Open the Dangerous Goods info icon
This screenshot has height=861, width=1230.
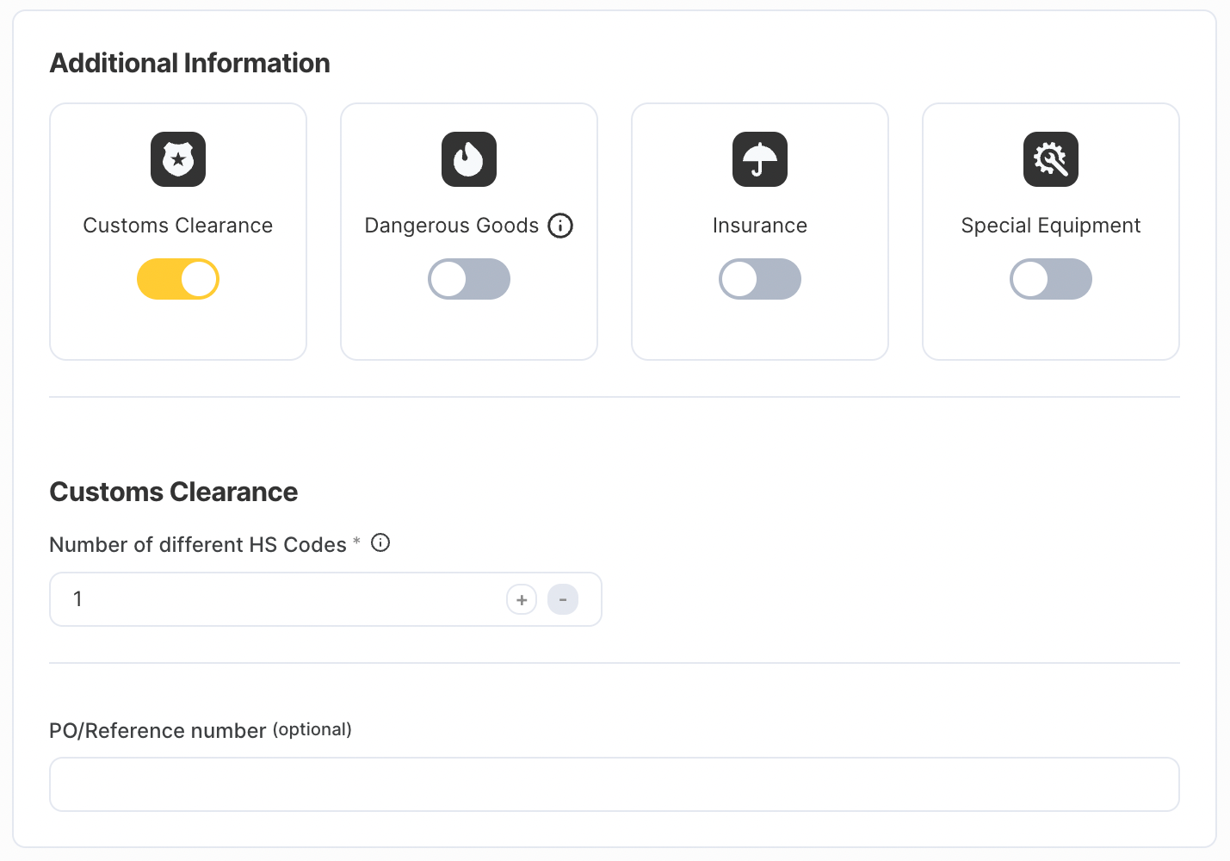[560, 226]
